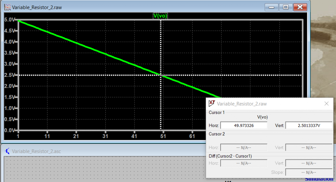Click the cursor crosshair intersection on the trace

(x=160, y=75)
